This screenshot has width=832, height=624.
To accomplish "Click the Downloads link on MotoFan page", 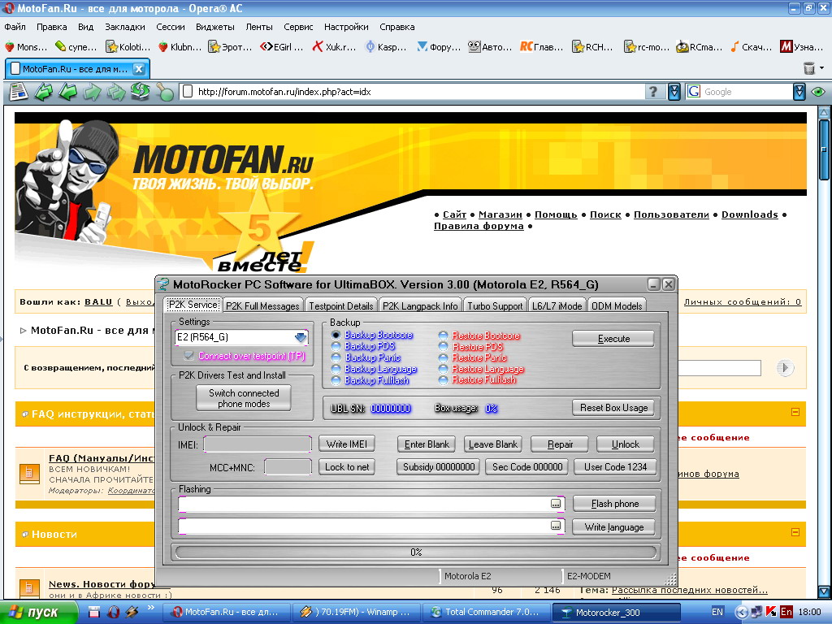I will 749,214.
